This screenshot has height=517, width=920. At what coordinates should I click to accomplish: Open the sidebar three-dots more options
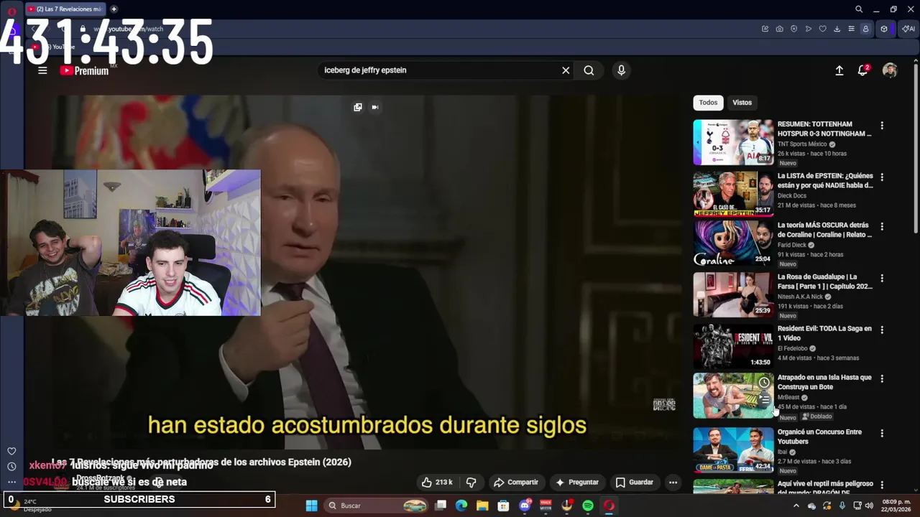[11, 482]
